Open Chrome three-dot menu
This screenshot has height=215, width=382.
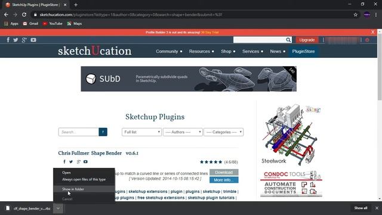coord(376,14)
